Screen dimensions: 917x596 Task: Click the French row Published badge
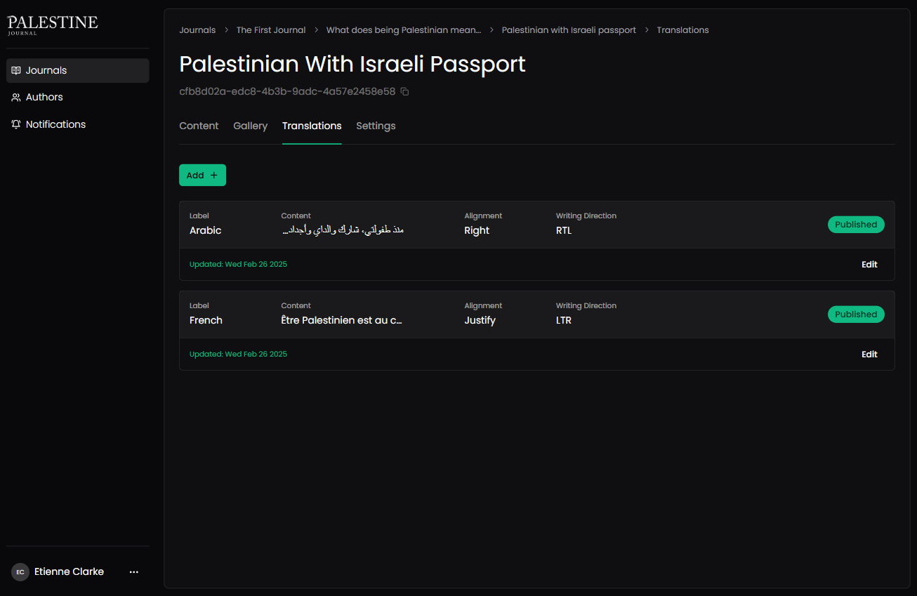click(x=856, y=314)
